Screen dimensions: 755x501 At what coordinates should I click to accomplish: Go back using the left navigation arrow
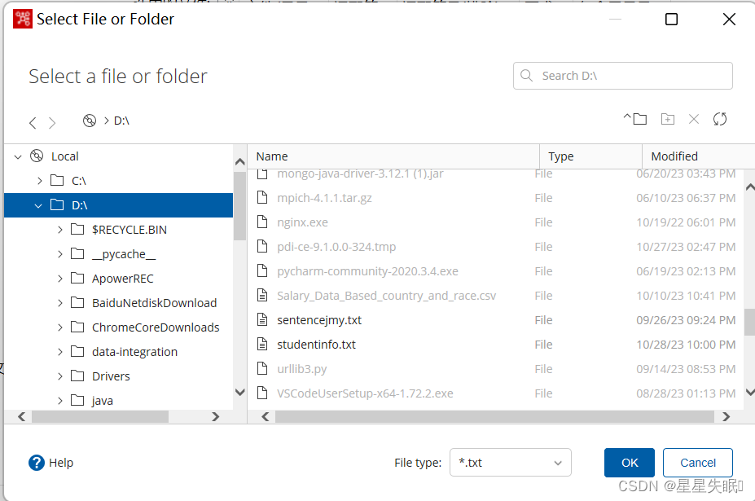[x=33, y=123]
